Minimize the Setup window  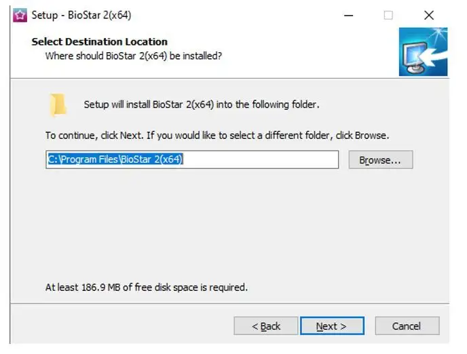[348, 15]
